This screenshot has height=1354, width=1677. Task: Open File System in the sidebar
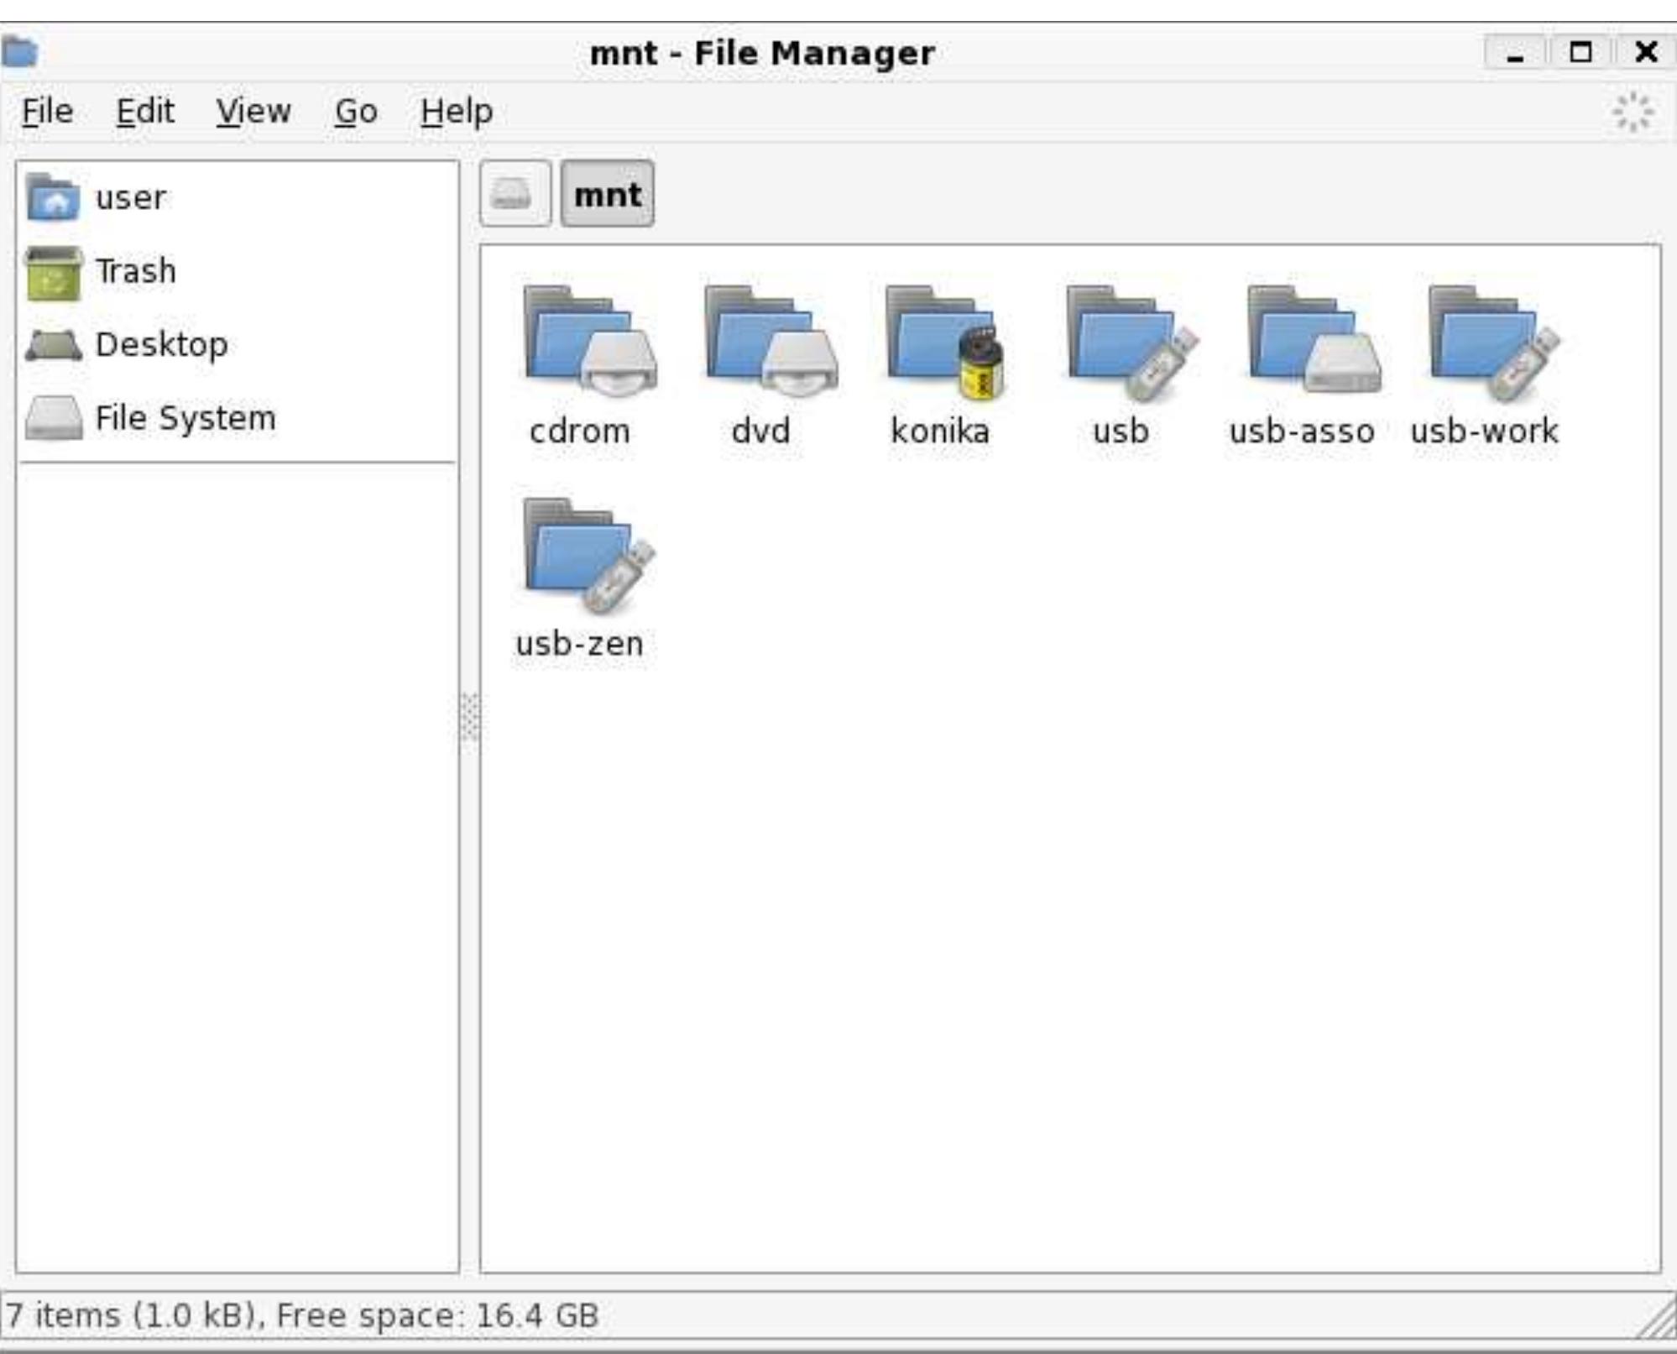(185, 418)
